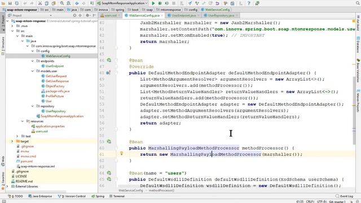Click the scroll-from-source target icon in Project panel
361x203 pixels.
[74, 15]
